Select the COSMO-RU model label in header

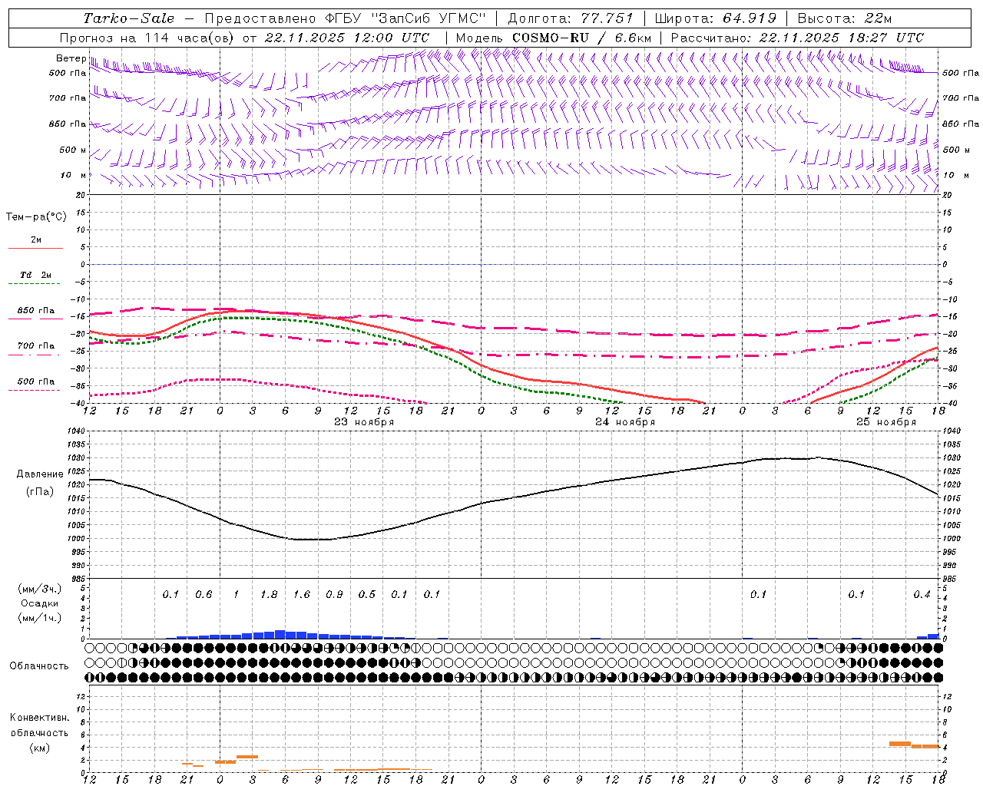pos(551,38)
